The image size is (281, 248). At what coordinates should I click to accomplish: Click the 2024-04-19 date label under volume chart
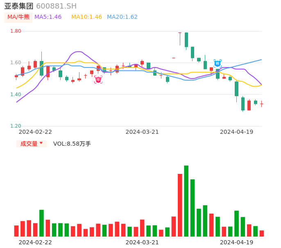click(x=237, y=242)
